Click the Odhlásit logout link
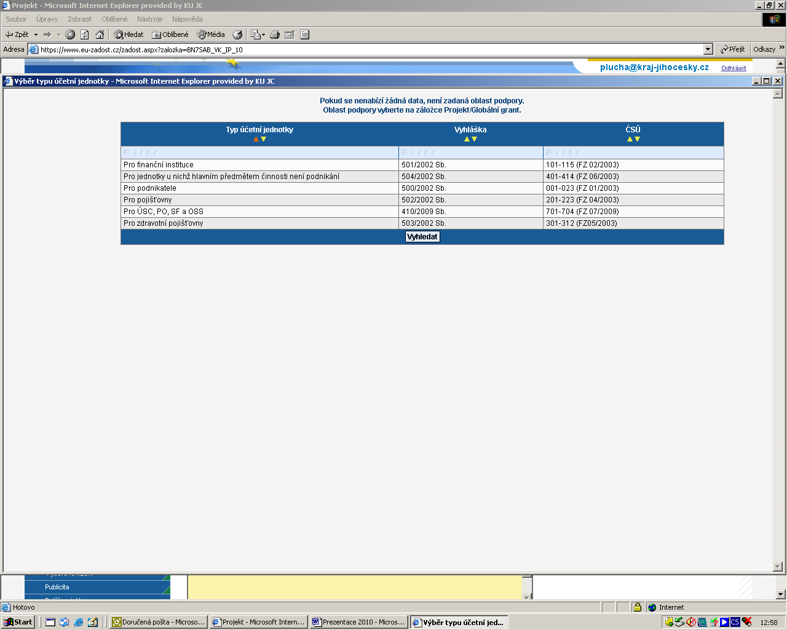787x630 pixels. tap(734, 68)
